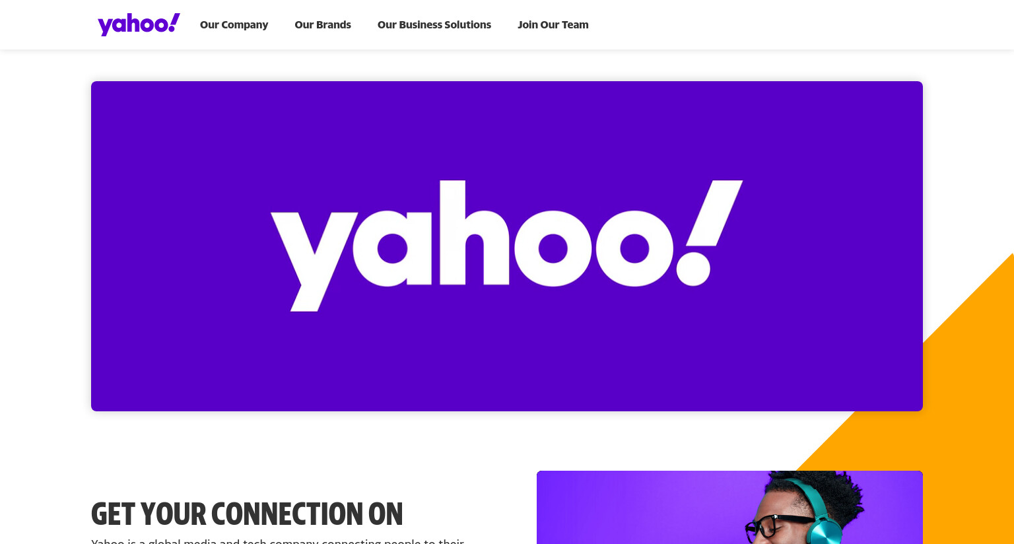Image resolution: width=1014 pixels, height=544 pixels.
Task: Click the exclamation mark of the big banner logo
Action: [x=710, y=232]
